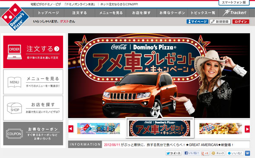Show next carousel banners with right arrow

247,129
